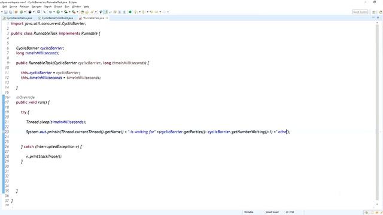Switch to CyclicBarrierDemo.java tab

tap(17, 18)
